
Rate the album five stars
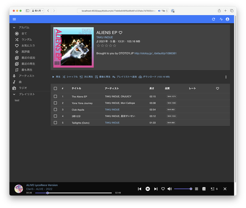(115, 46)
